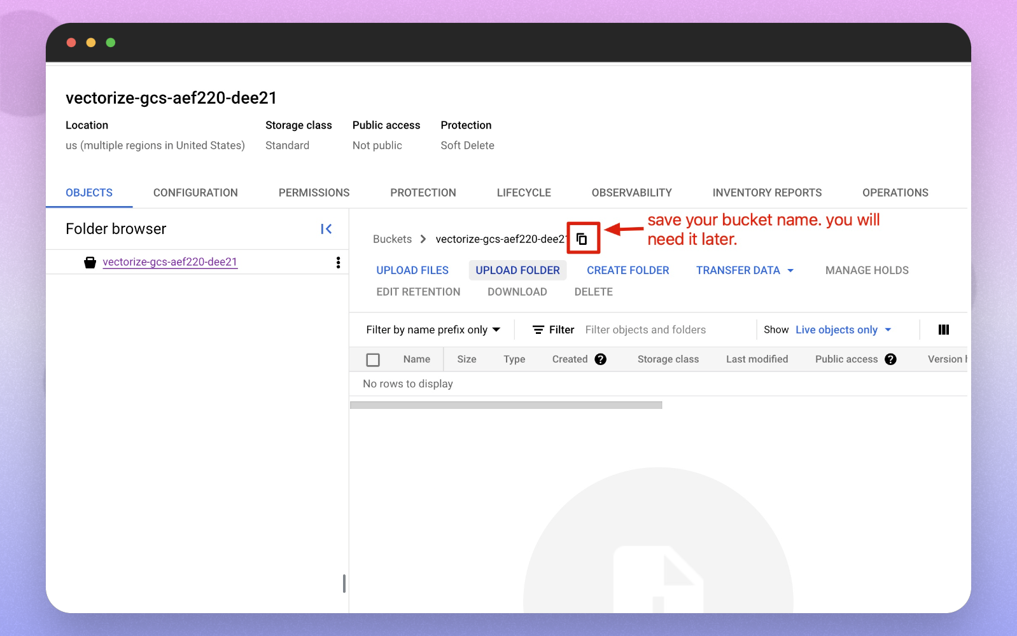This screenshot has height=636, width=1017.
Task: Switch to the Operations tab
Action: tap(895, 193)
